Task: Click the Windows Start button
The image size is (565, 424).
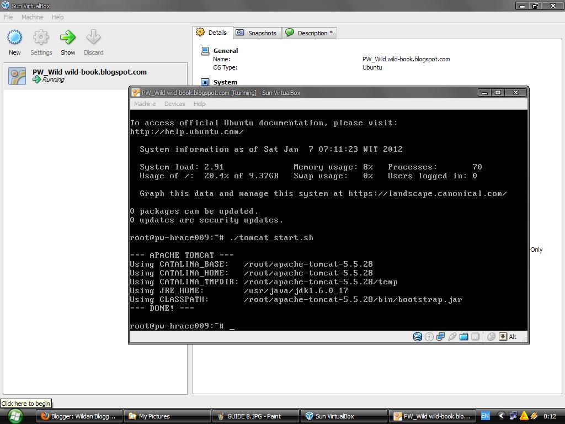Action: pos(15,416)
